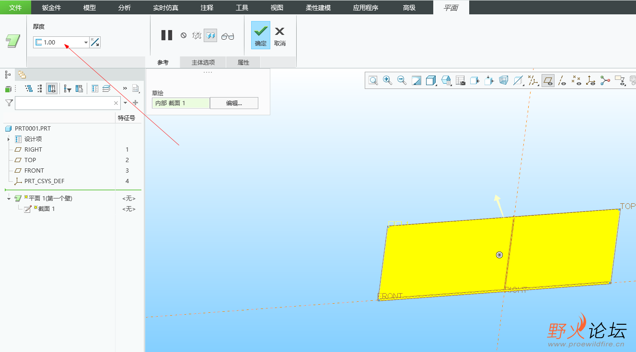Click the model tree search field

click(x=68, y=103)
